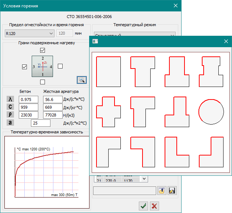Click the lambda conductivity button
The image size is (232, 213).
pyautogui.click(x=11, y=99)
